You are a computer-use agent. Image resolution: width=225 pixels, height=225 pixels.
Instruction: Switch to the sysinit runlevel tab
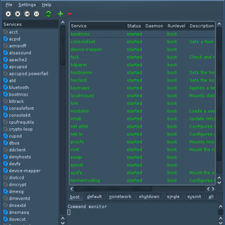coord(194,197)
